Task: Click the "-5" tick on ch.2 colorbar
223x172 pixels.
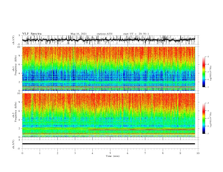Action: click(208, 118)
